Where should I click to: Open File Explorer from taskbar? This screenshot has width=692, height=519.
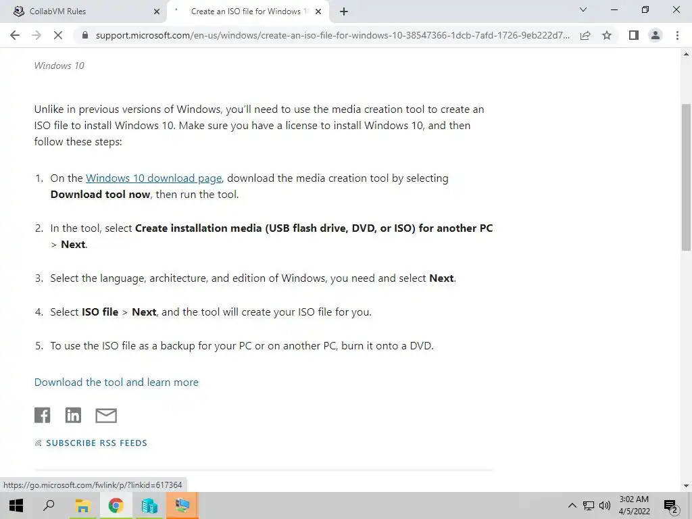82,505
